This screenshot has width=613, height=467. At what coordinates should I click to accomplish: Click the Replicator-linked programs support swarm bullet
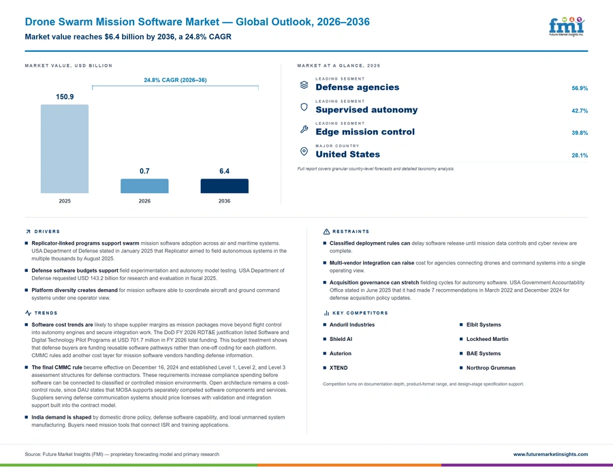[159, 251]
